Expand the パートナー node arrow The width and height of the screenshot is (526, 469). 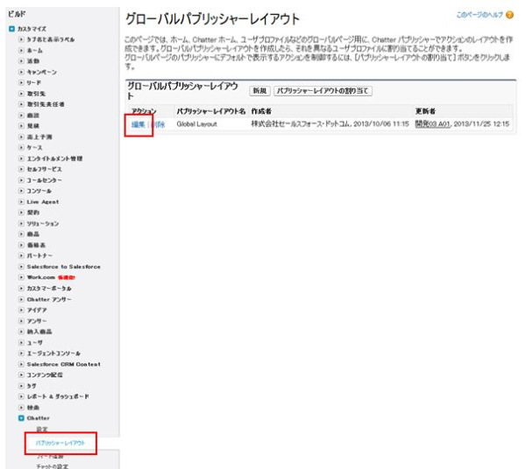coord(21,255)
